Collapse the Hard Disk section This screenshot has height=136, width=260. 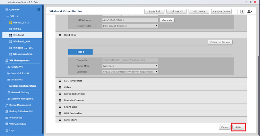(60, 35)
